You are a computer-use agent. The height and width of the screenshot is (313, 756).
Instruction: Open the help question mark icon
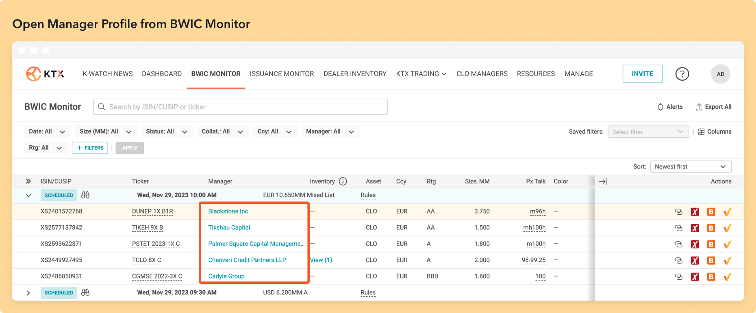click(682, 74)
